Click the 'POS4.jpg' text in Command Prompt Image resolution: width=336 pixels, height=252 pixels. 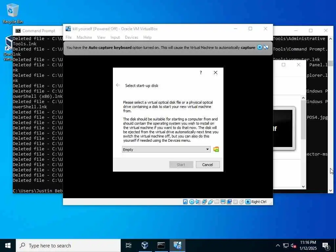pyautogui.click(x=317, y=117)
